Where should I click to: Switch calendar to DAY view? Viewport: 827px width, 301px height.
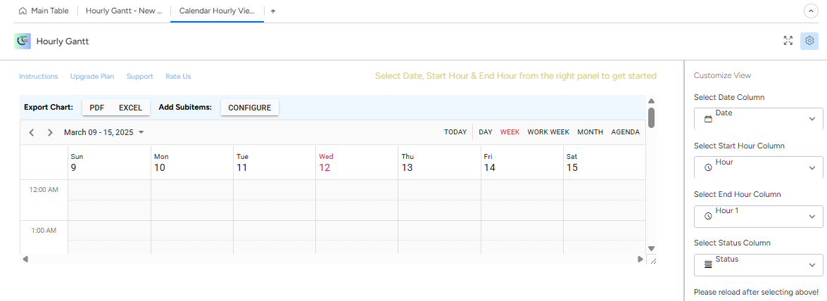coord(485,132)
